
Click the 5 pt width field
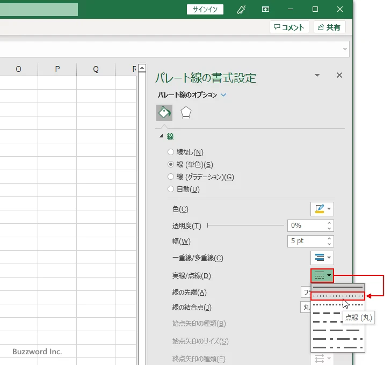(307, 241)
